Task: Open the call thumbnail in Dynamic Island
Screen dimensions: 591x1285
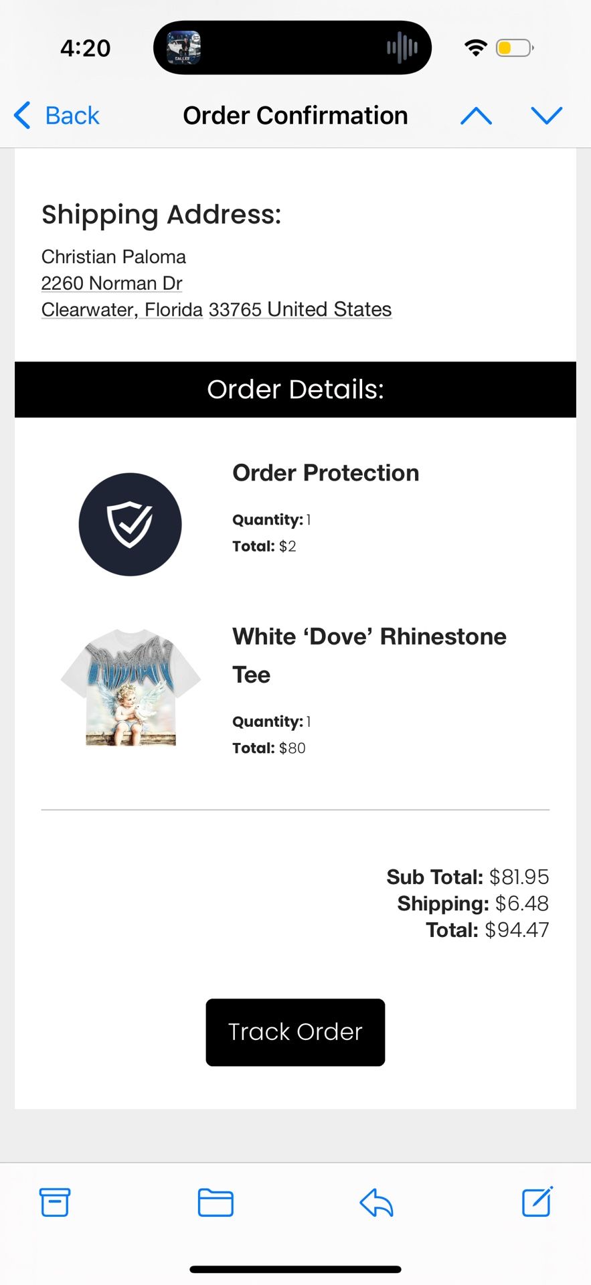Action: 183,48
